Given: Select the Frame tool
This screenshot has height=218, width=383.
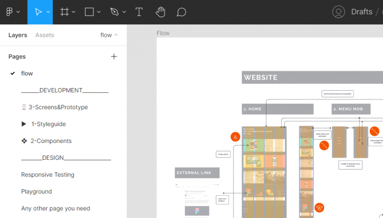Looking at the screenshot, I should pyautogui.click(x=64, y=12).
